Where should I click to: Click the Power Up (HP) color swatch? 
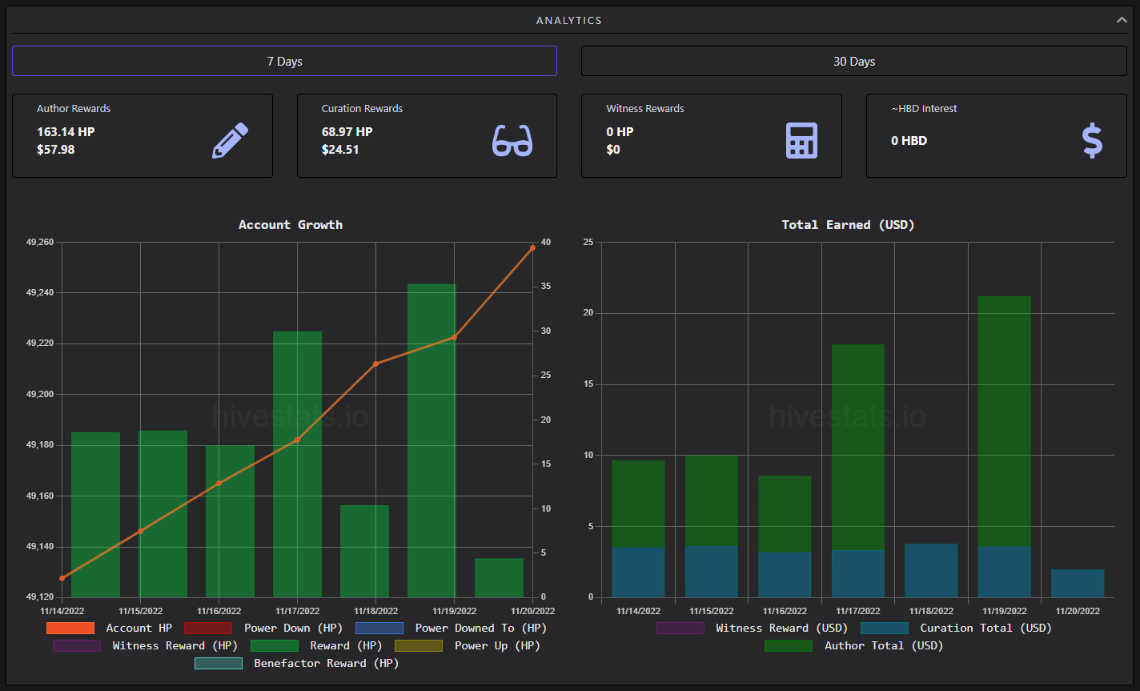pos(418,646)
